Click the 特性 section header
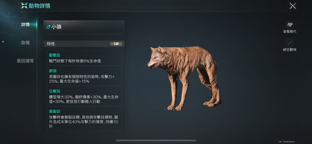 84,44
